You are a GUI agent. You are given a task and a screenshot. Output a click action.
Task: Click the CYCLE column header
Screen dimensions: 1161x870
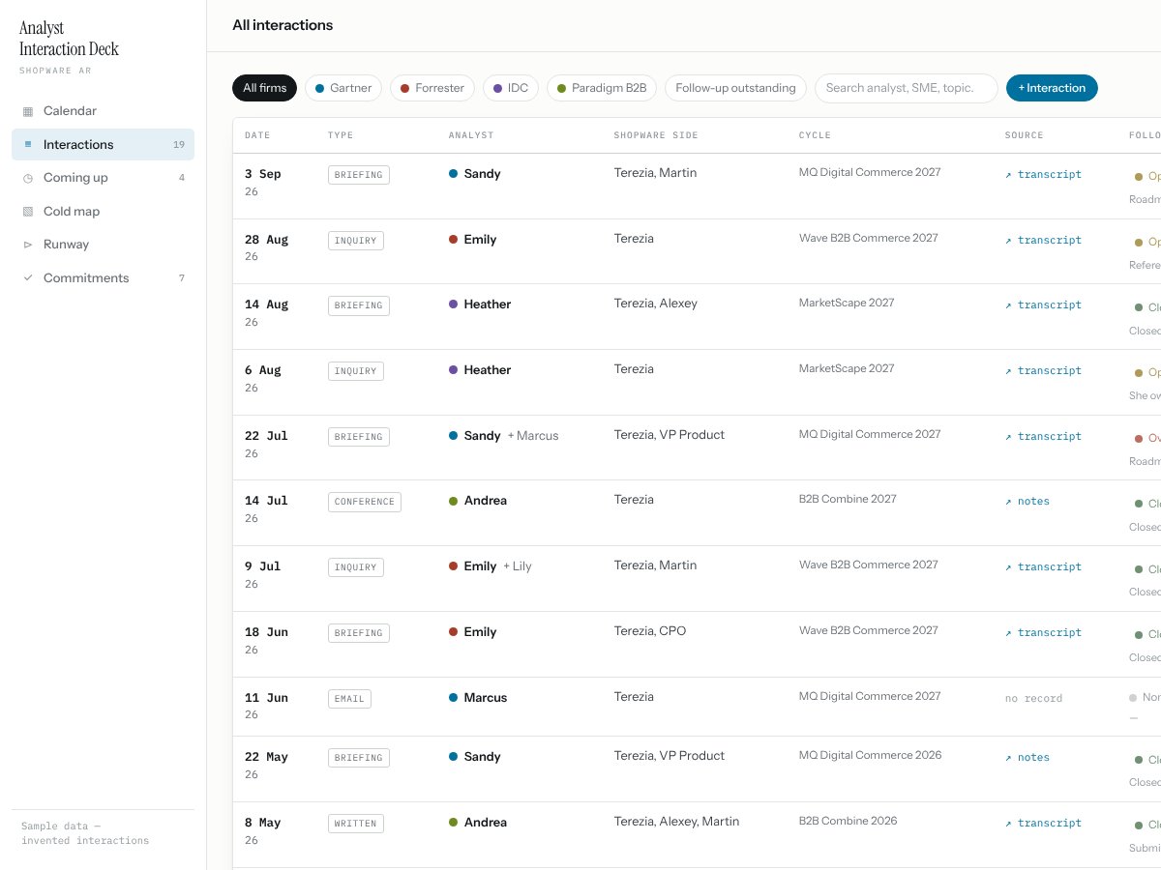pyautogui.click(x=815, y=135)
